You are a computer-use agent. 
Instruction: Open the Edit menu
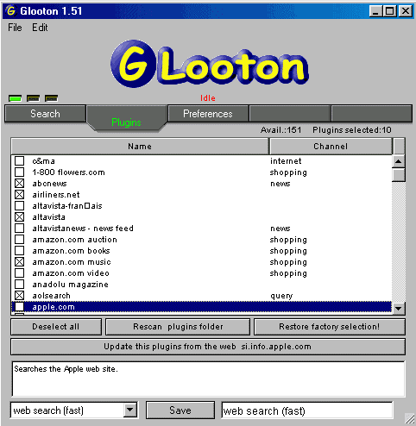(x=40, y=28)
